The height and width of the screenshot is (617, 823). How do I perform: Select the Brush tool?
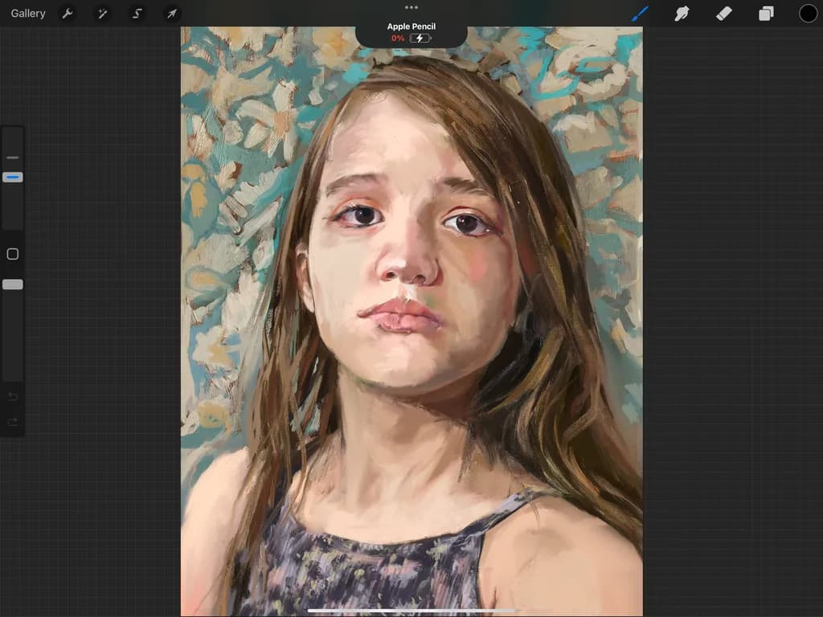(639, 13)
